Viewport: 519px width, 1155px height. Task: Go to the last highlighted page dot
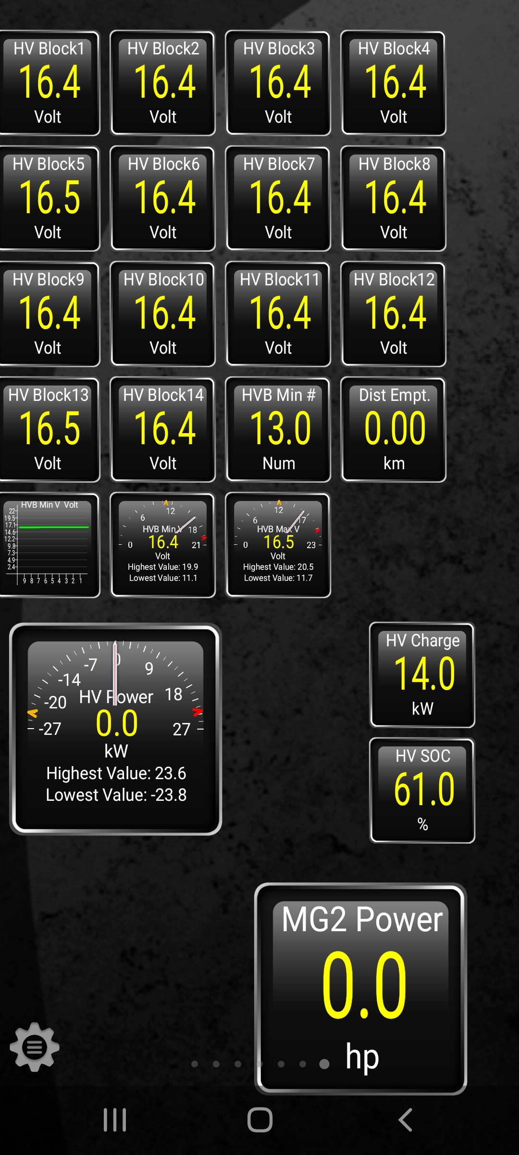[x=324, y=1064]
